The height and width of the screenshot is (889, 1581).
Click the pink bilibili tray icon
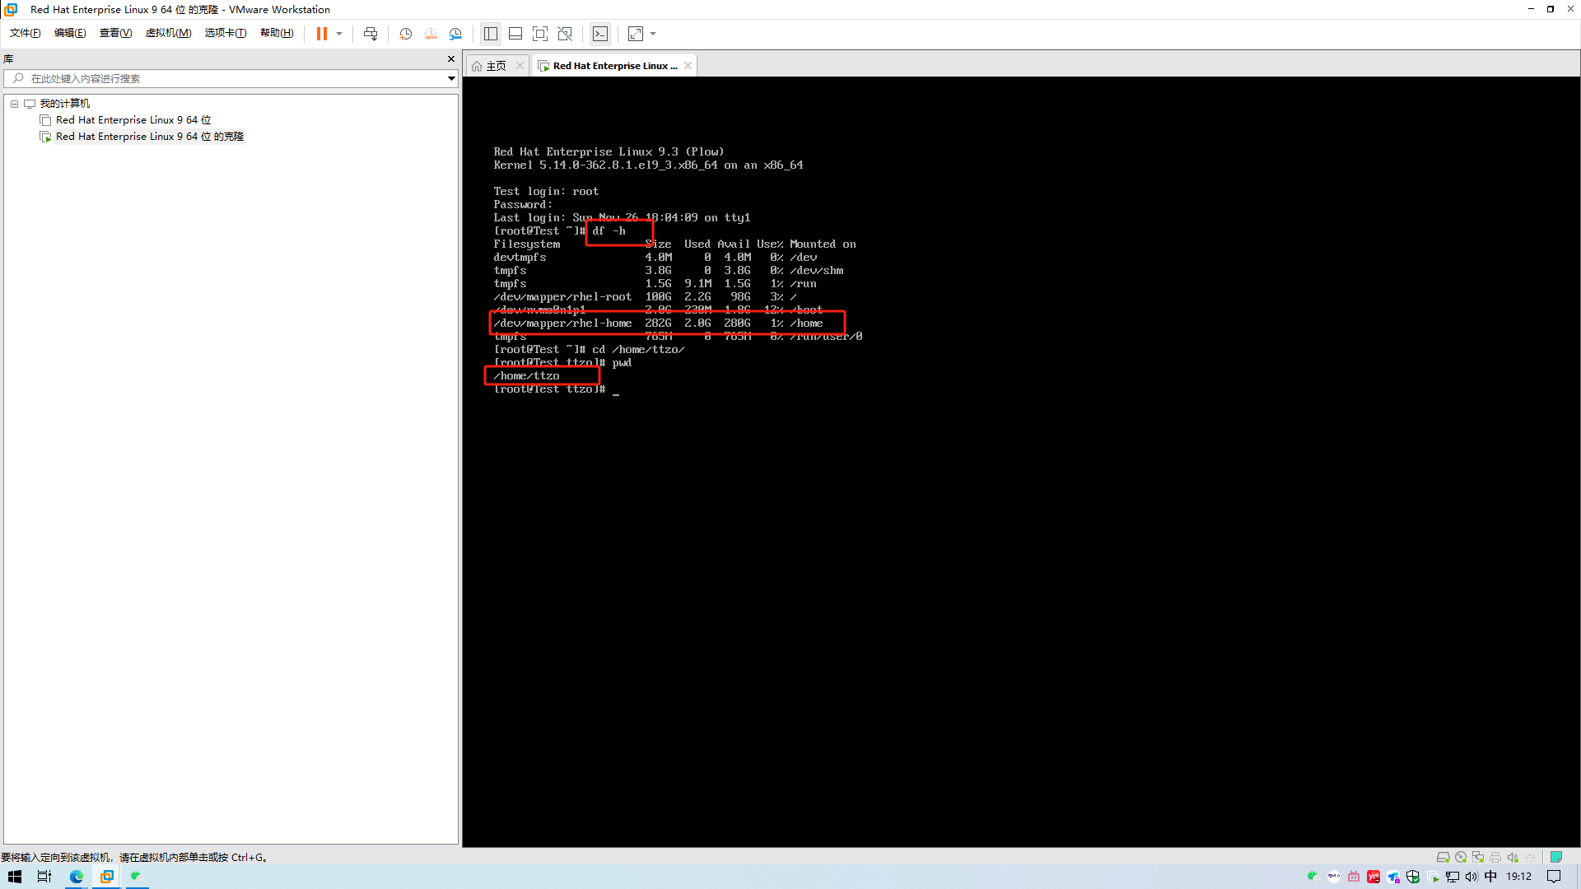click(x=1354, y=877)
